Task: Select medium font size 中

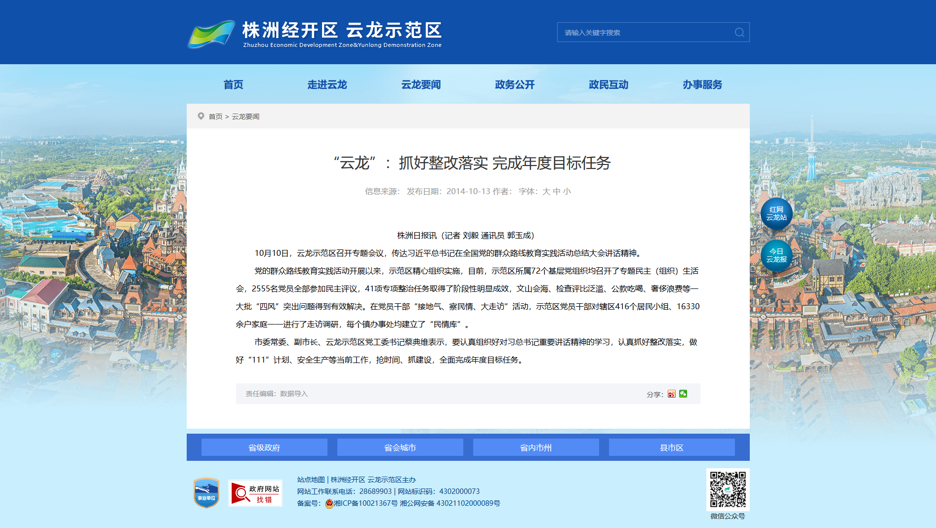Action: point(557,192)
